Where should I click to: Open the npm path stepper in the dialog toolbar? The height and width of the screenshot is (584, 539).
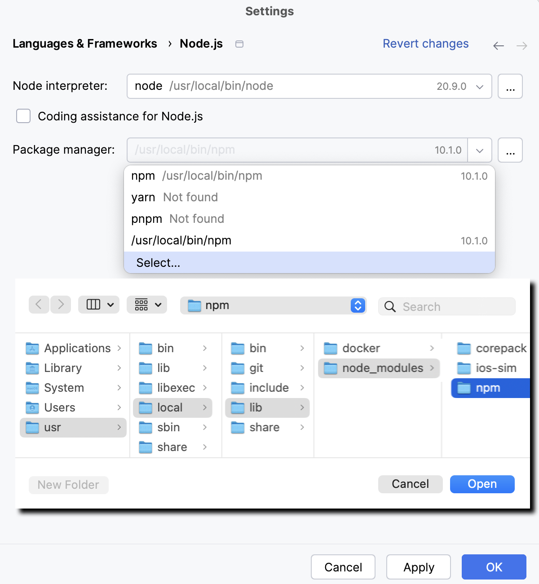(358, 305)
